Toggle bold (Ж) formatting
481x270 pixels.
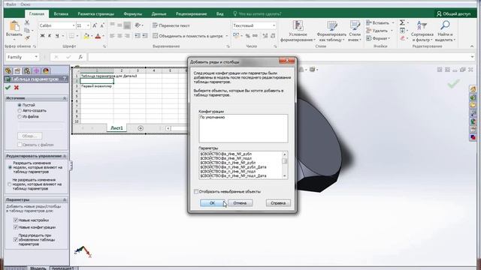(x=42, y=36)
